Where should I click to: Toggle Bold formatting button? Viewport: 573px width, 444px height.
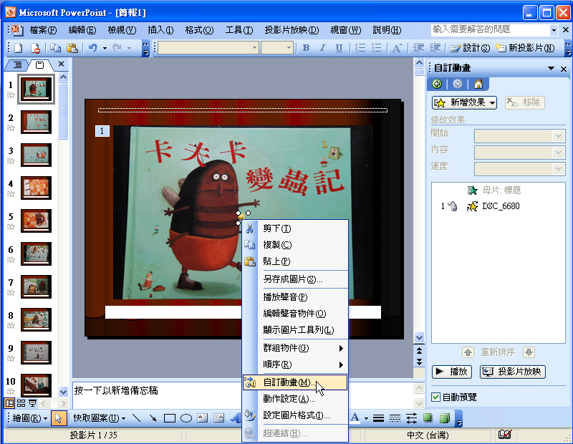(307, 48)
